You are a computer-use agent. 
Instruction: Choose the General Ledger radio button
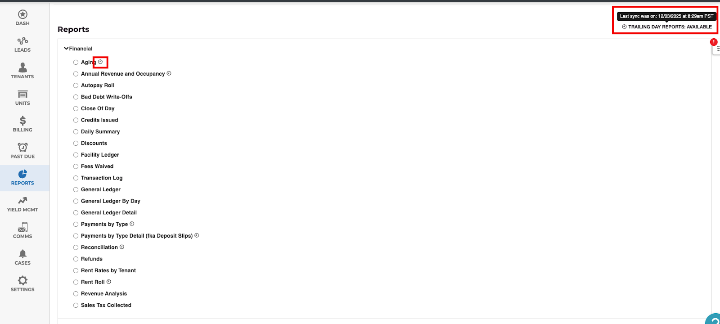coord(76,190)
